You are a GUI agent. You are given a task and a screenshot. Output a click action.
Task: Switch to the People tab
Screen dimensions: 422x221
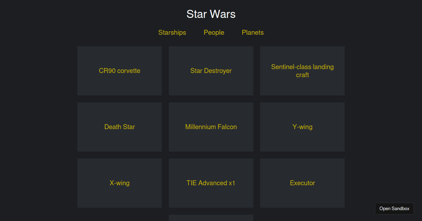coord(214,32)
